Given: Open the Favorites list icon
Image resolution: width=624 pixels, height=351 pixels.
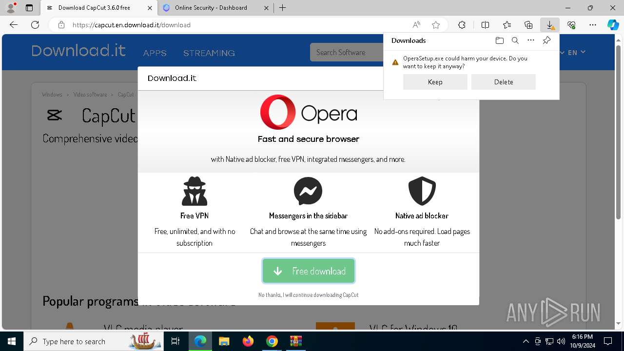Looking at the screenshot, I should [x=507, y=25].
